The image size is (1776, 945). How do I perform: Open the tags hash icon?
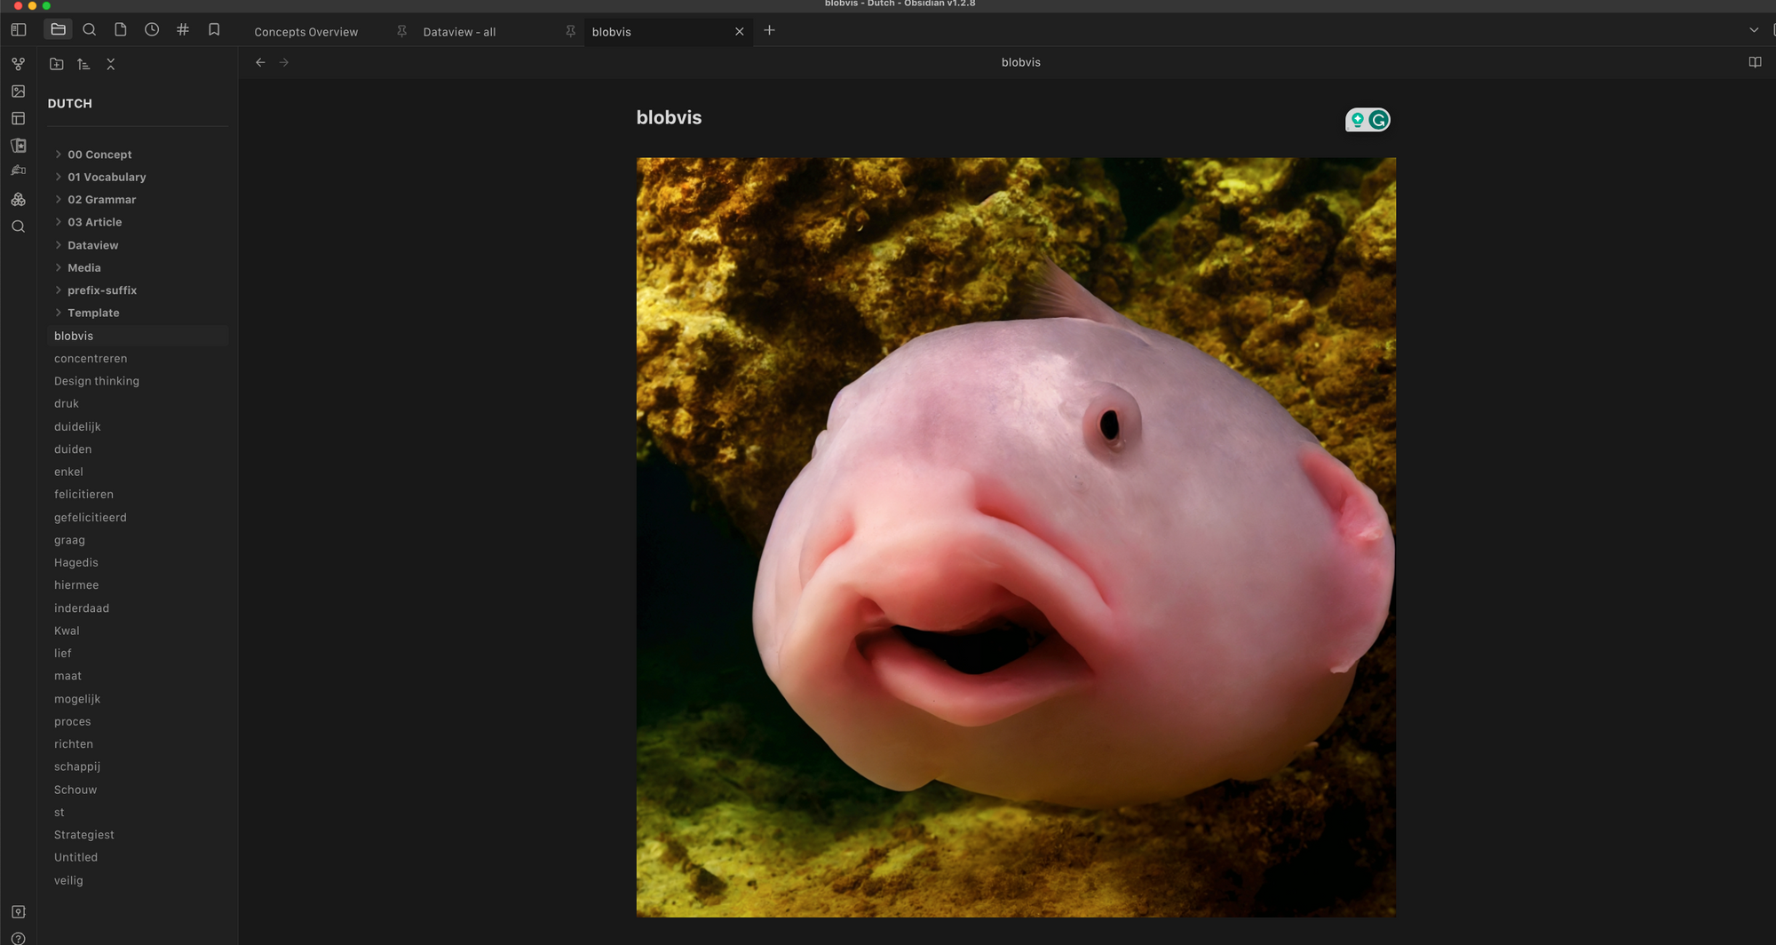183,29
